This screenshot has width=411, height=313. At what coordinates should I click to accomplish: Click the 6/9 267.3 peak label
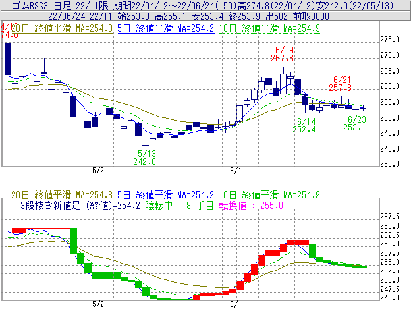283,54
